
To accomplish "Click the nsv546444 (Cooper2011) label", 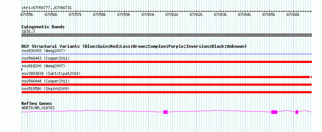I will tap(46, 81).
